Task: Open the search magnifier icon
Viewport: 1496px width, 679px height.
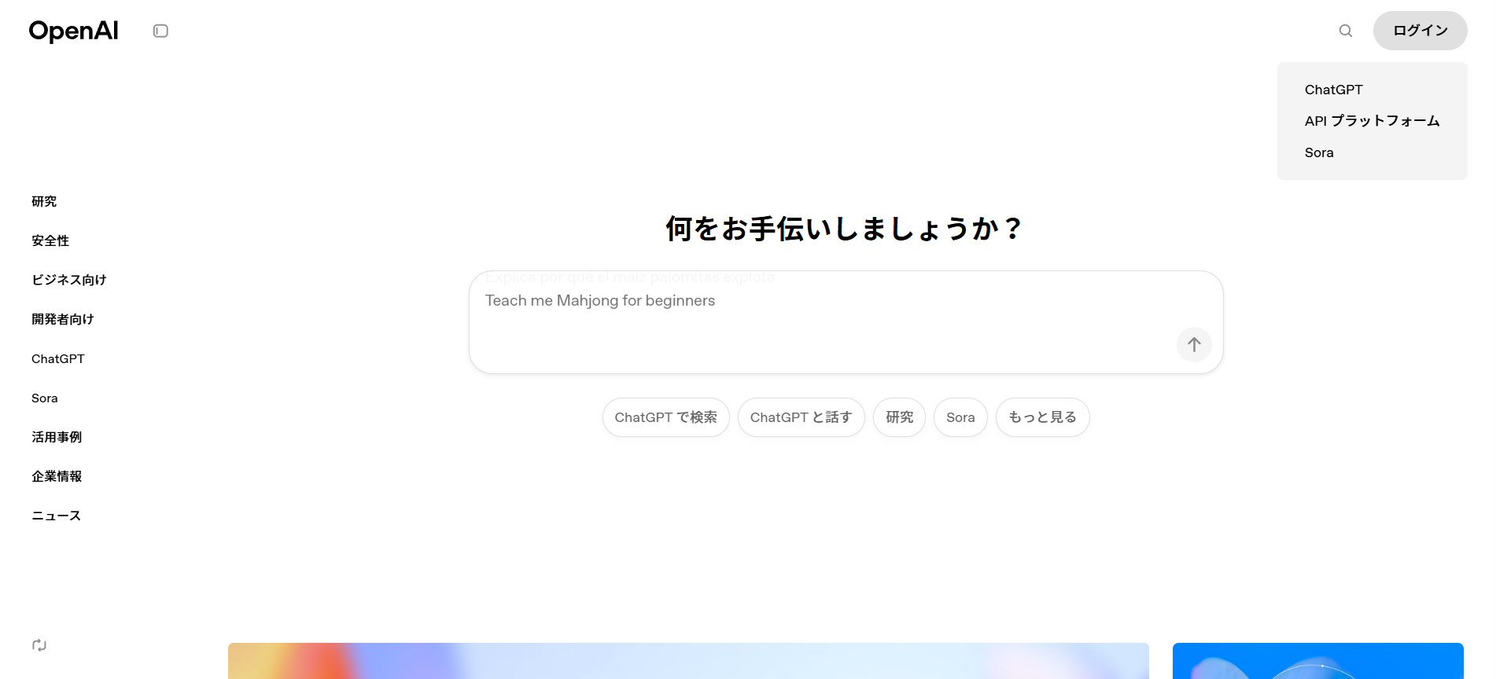Action: (1345, 31)
